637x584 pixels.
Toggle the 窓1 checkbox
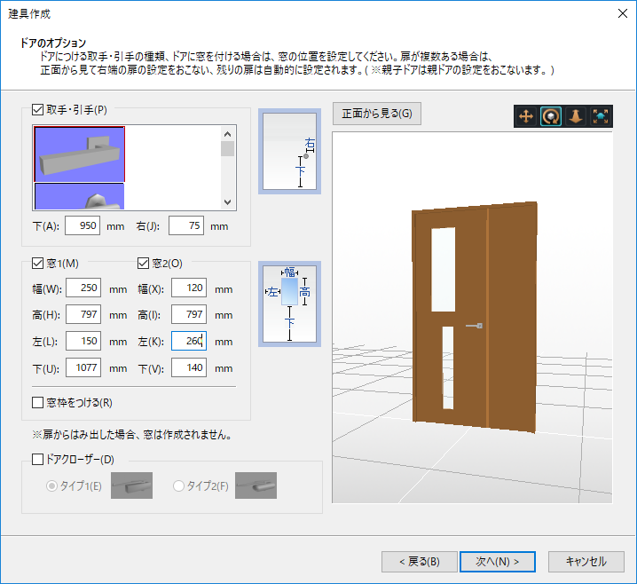coord(37,263)
